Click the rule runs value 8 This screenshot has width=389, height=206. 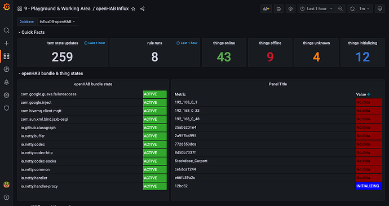pyautogui.click(x=154, y=57)
